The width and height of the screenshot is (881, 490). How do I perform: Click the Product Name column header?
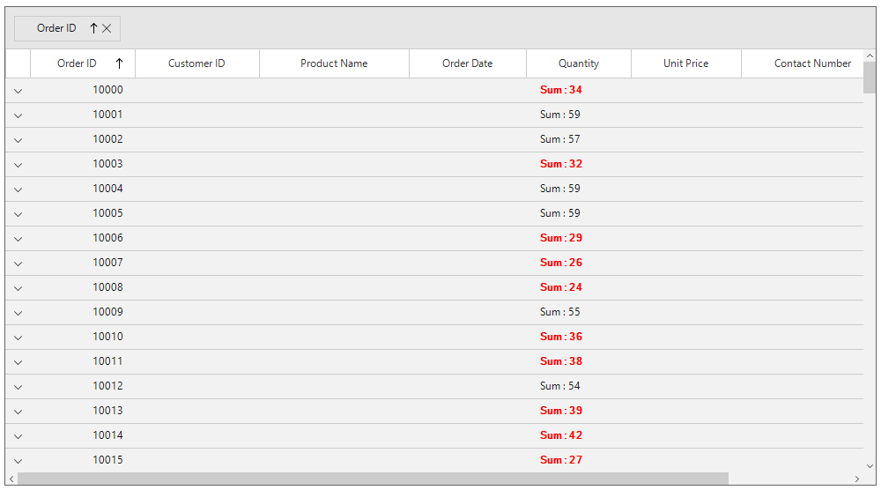pos(334,63)
